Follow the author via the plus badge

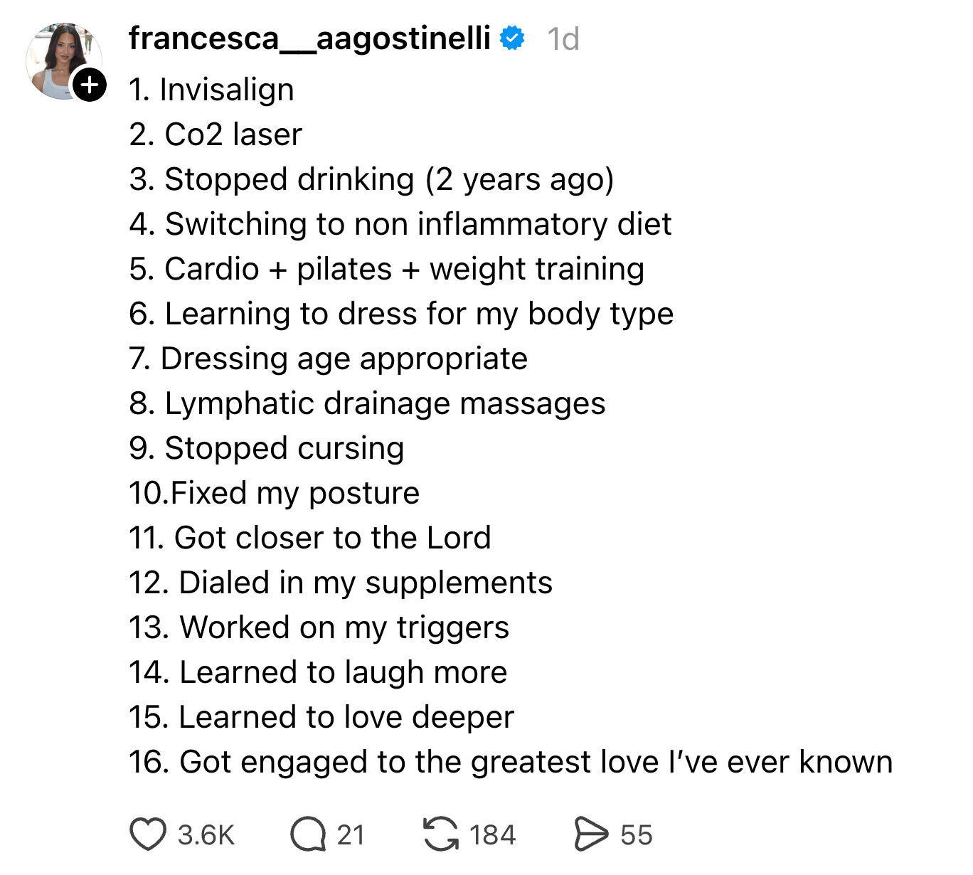click(89, 85)
